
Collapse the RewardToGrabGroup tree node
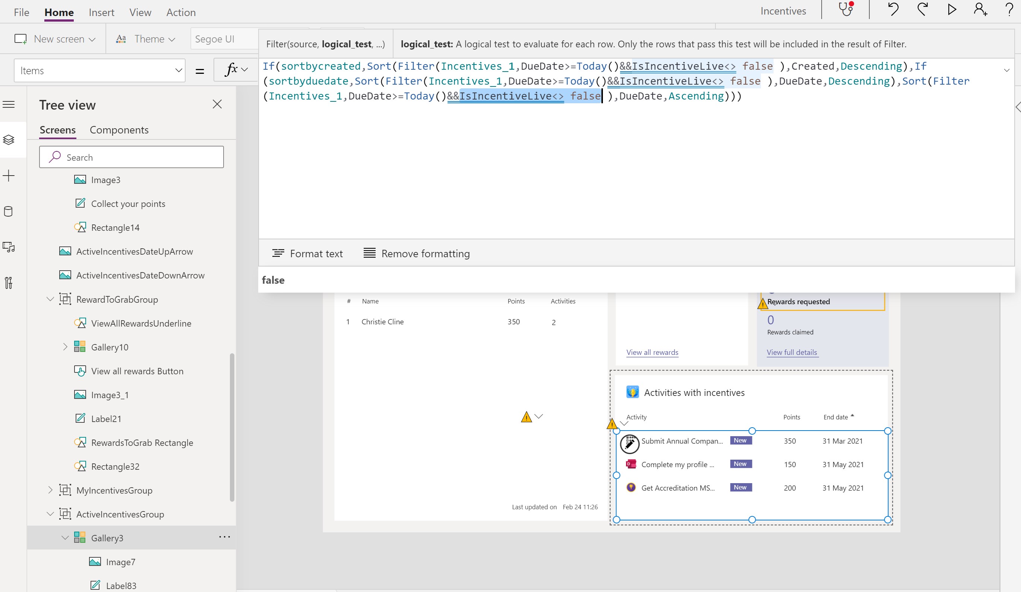click(x=50, y=299)
